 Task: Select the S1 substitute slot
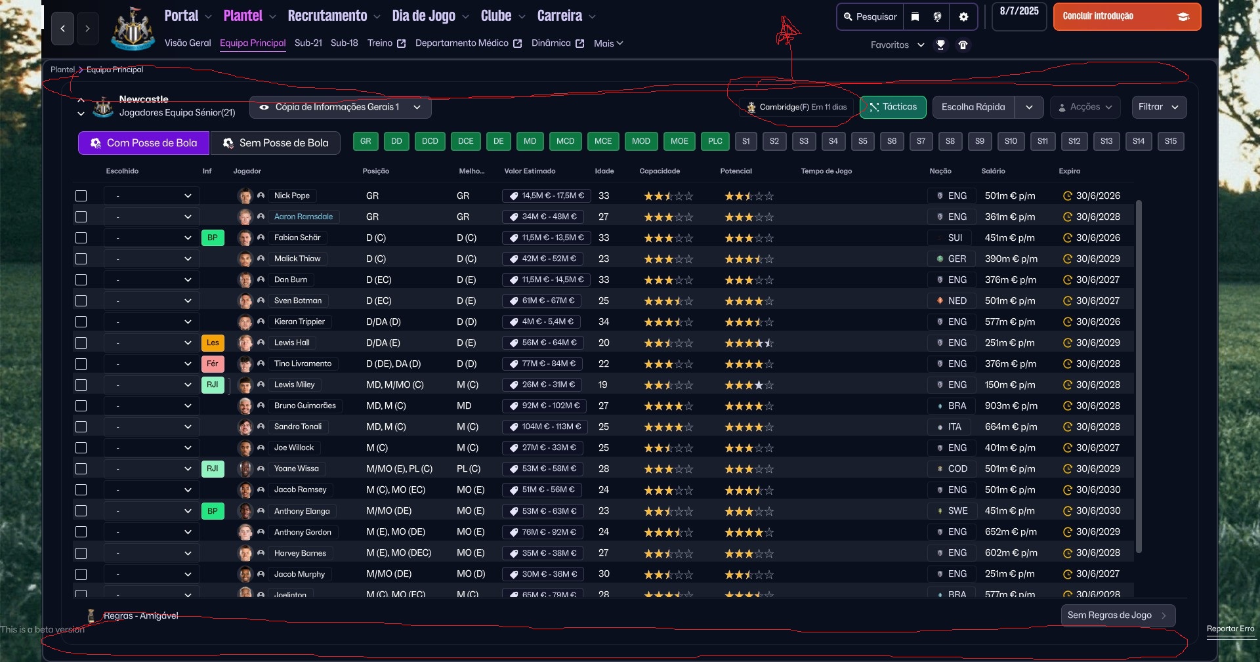pyautogui.click(x=745, y=141)
